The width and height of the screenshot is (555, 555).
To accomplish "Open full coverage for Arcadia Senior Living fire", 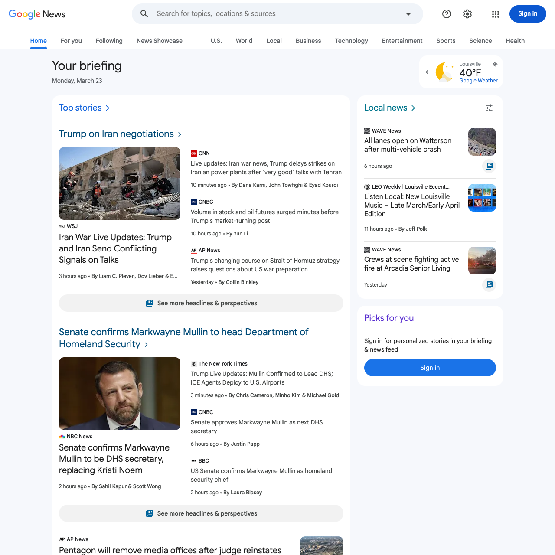I will (x=489, y=285).
